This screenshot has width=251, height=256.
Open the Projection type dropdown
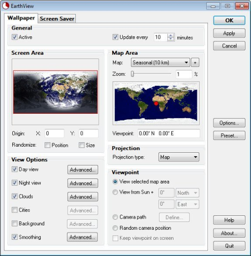click(x=178, y=157)
